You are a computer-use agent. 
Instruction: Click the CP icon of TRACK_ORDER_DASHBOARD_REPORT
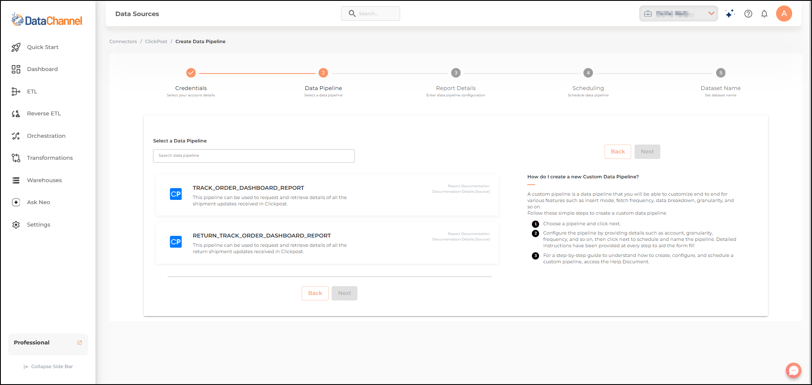(176, 194)
